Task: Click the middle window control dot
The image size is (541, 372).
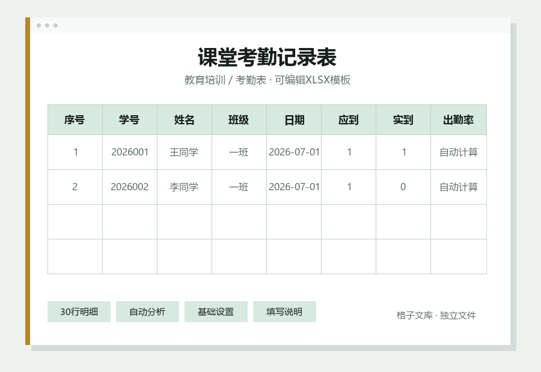Action: coord(47,25)
